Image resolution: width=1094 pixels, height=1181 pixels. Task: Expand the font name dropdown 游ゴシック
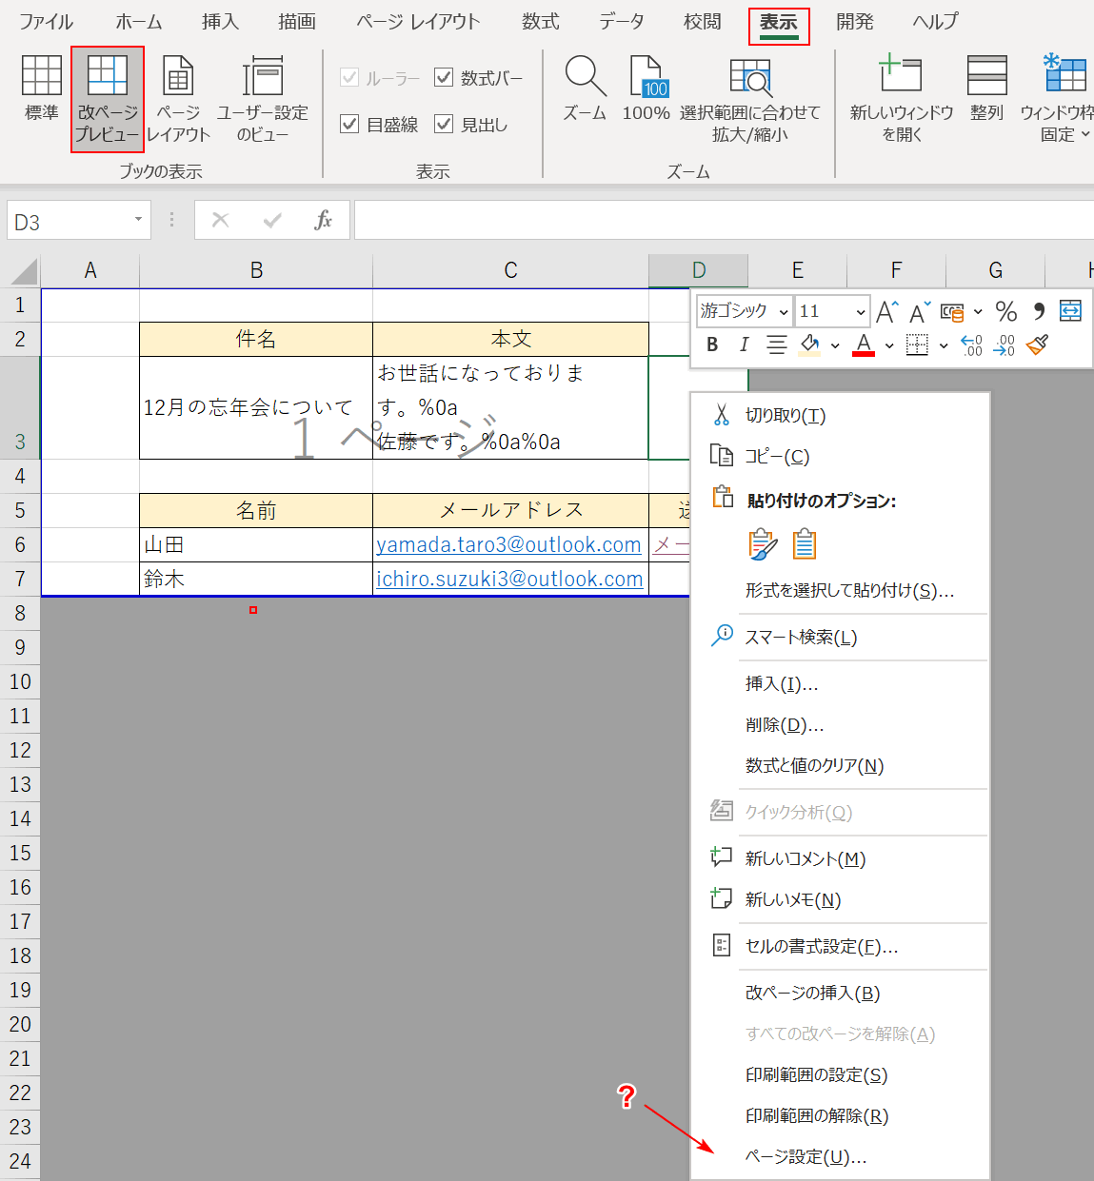pyautogui.click(x=784, y=312)
